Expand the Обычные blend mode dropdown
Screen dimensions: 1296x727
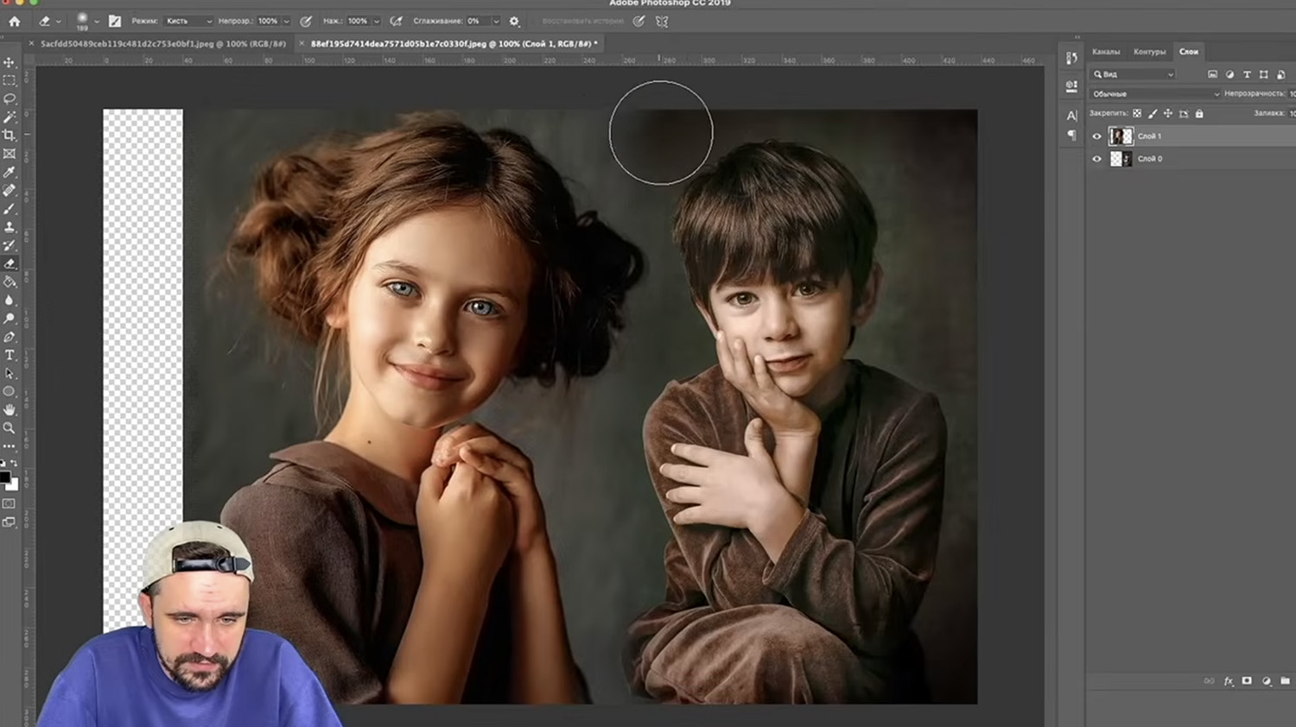pos(1155,94)
